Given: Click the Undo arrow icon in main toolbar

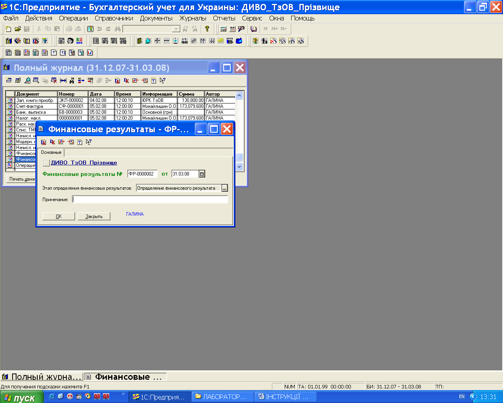Looking at the screenshot, I should [x=99, y=29].
